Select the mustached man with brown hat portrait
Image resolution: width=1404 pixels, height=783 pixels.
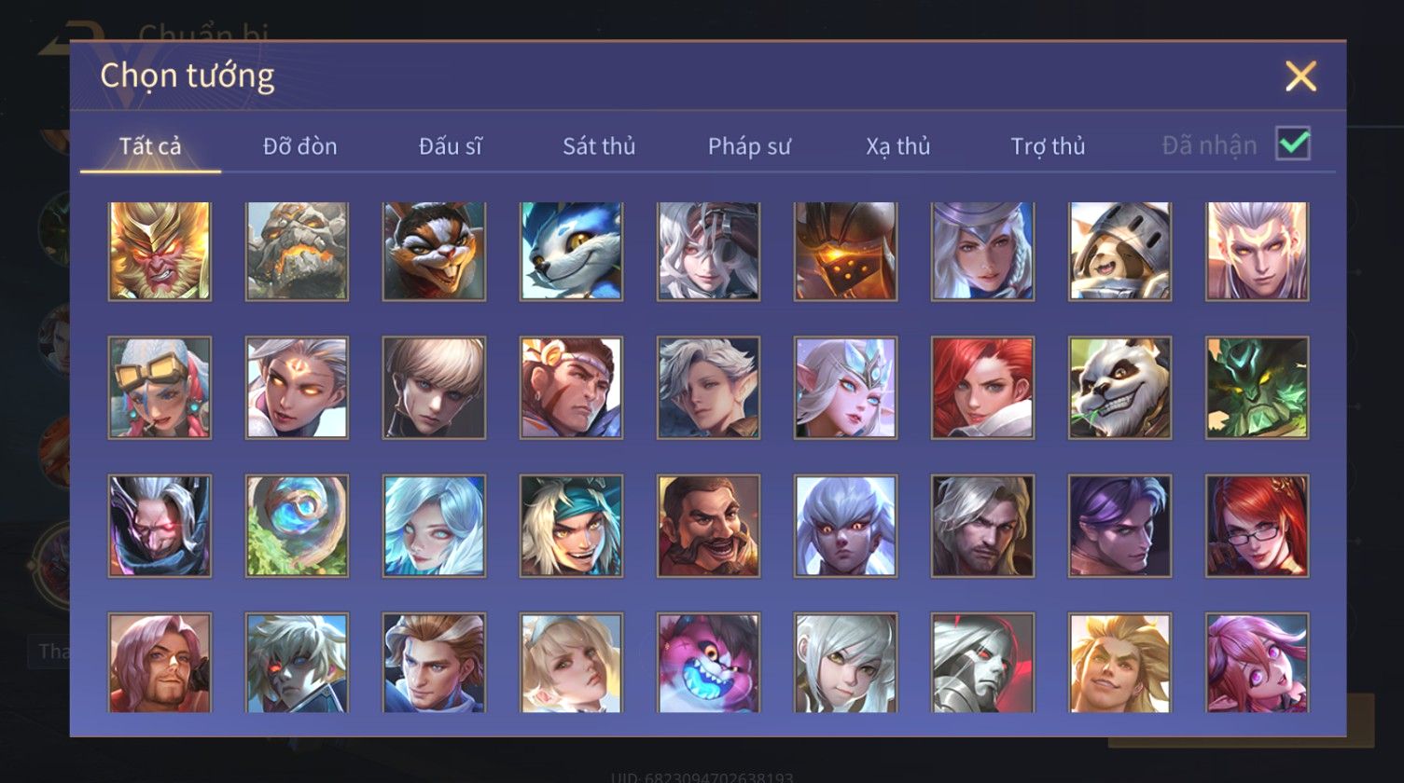pos(708,526)
